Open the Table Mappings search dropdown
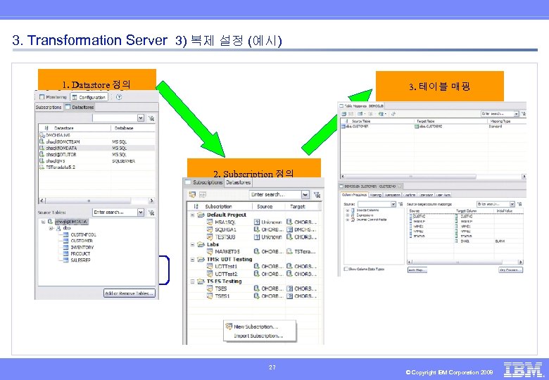549x380 pixels. (x=516, y=114)
